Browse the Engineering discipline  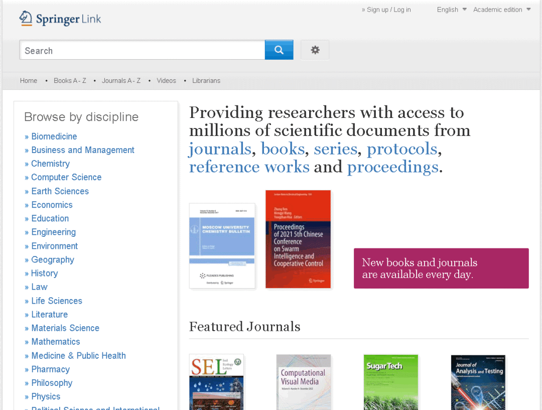coord(53,232)
